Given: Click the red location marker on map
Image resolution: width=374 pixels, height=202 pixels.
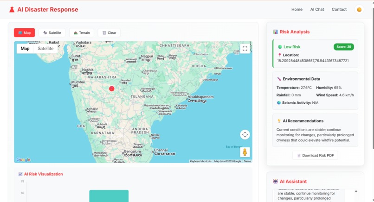Looking at the screenshot, I should (x=112, y=88).
